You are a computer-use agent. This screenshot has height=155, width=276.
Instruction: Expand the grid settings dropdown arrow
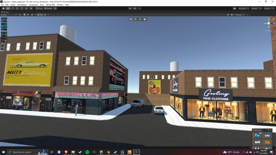[48, 15]
